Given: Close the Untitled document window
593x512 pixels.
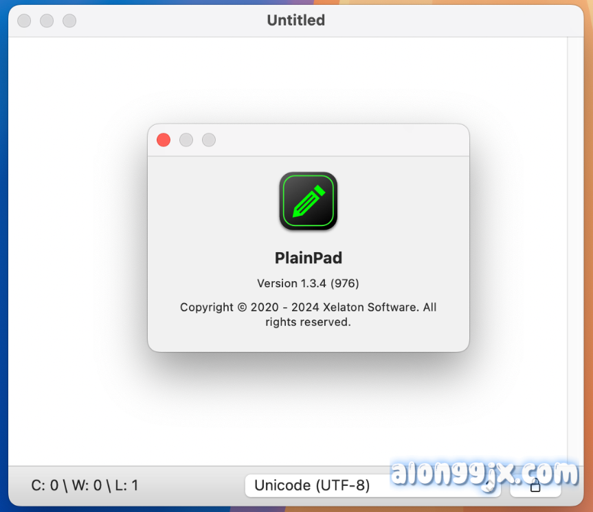Looking at the screenshot, I should point(24,21).
